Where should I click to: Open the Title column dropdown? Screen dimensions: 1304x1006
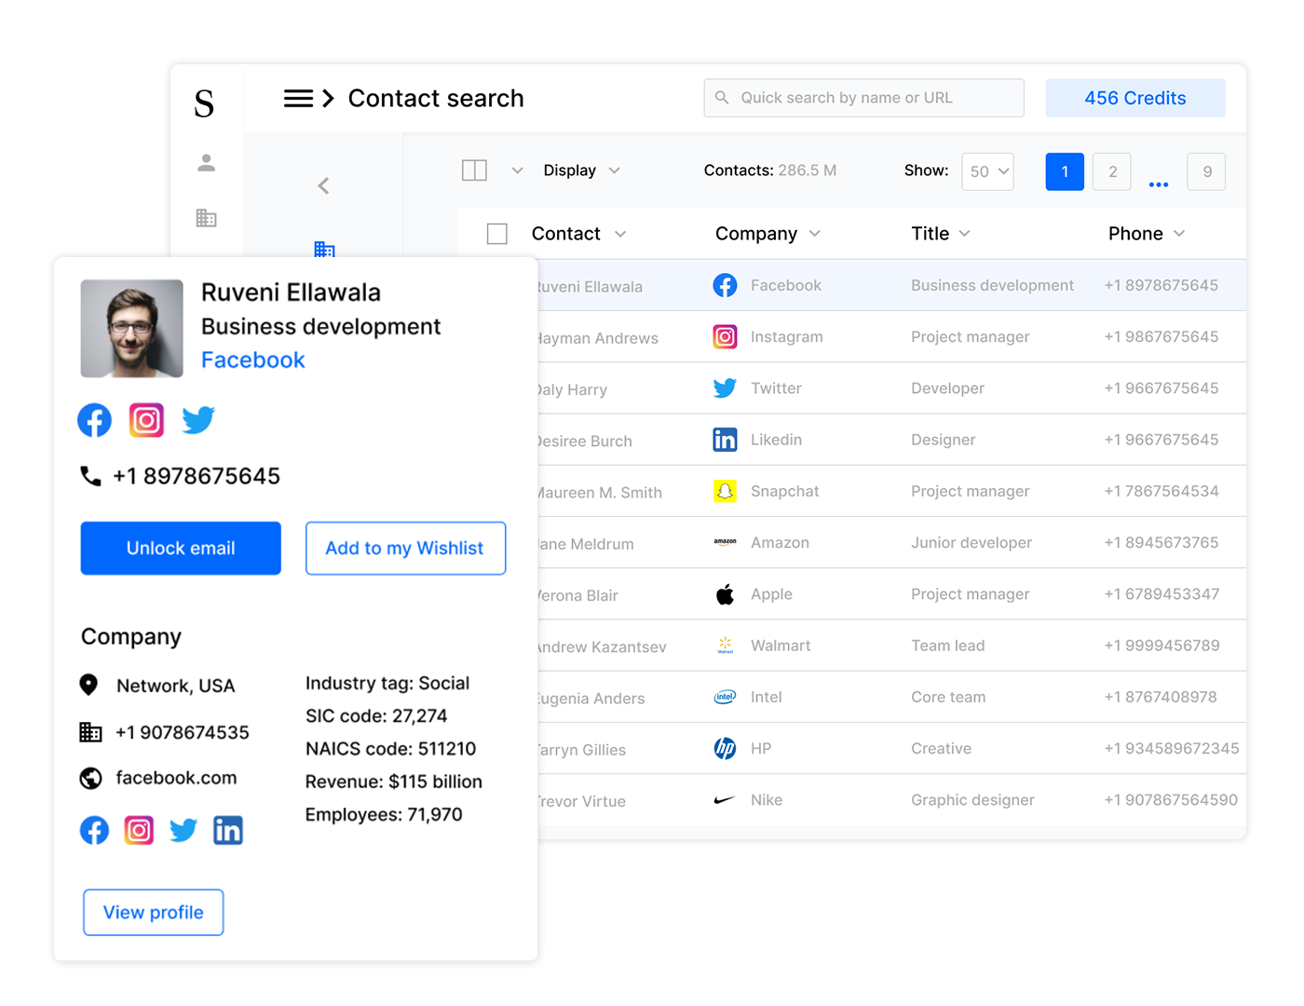pos(964,234)
